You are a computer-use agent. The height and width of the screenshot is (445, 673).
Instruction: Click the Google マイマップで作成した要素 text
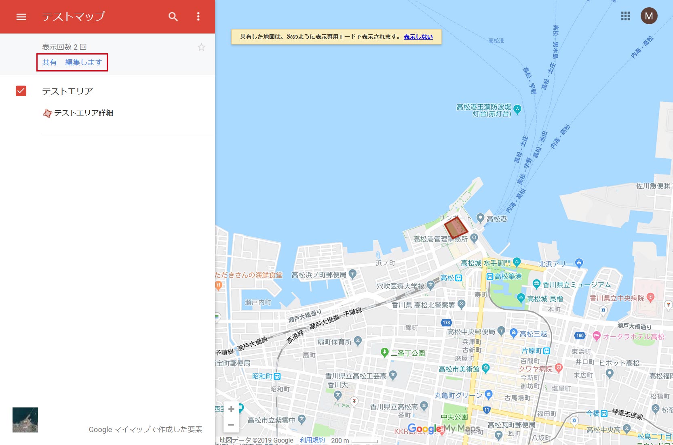point(146,429)
